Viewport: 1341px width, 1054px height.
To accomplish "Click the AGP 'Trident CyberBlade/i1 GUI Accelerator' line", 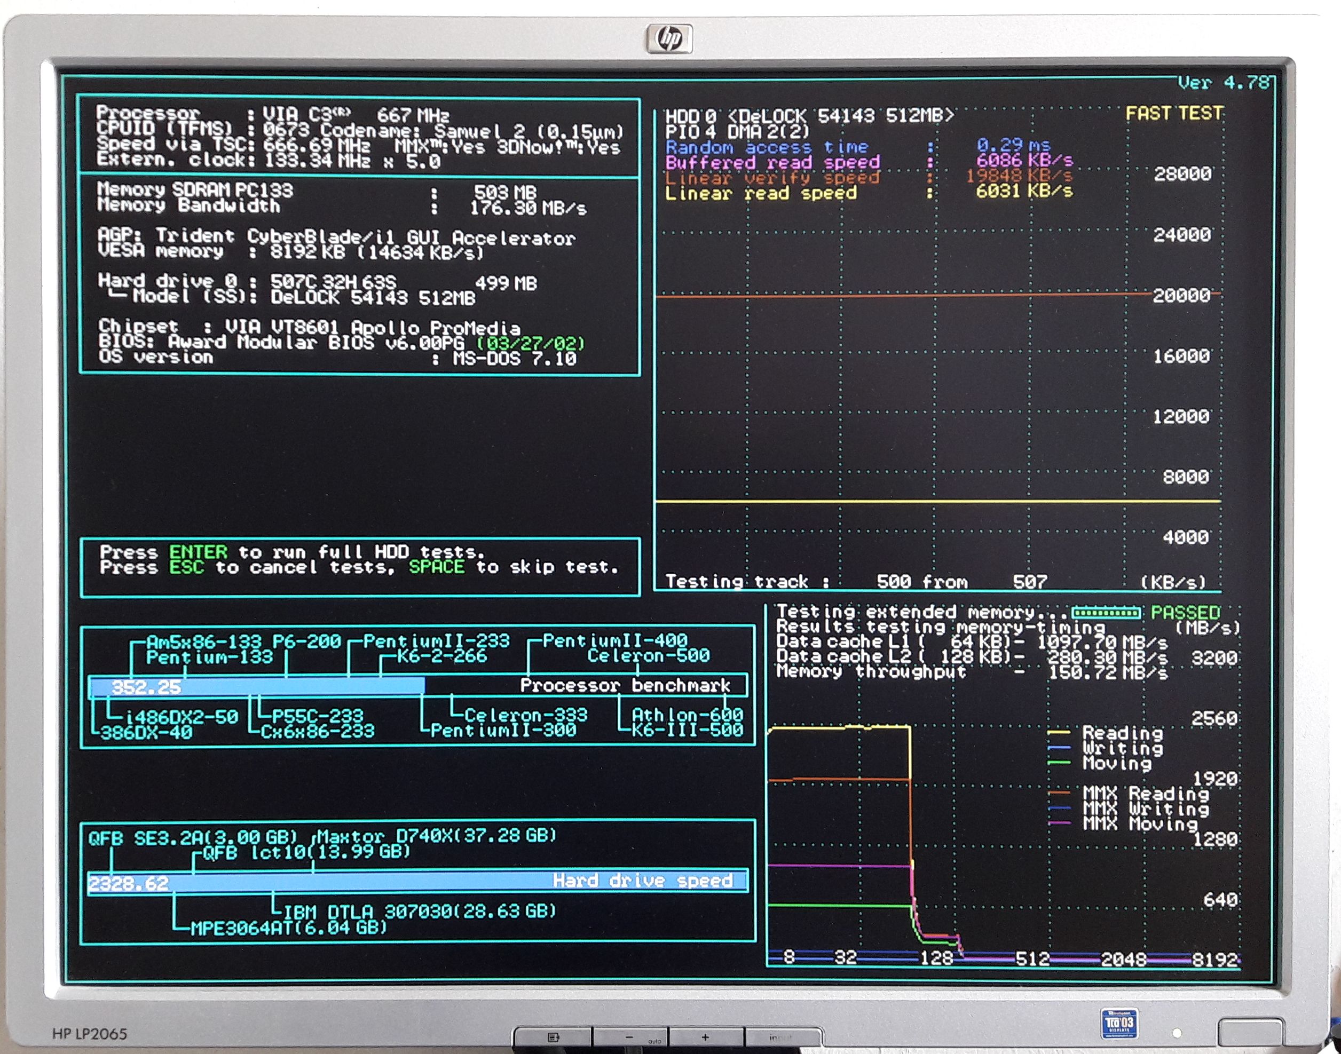I will tap(336, 237).
